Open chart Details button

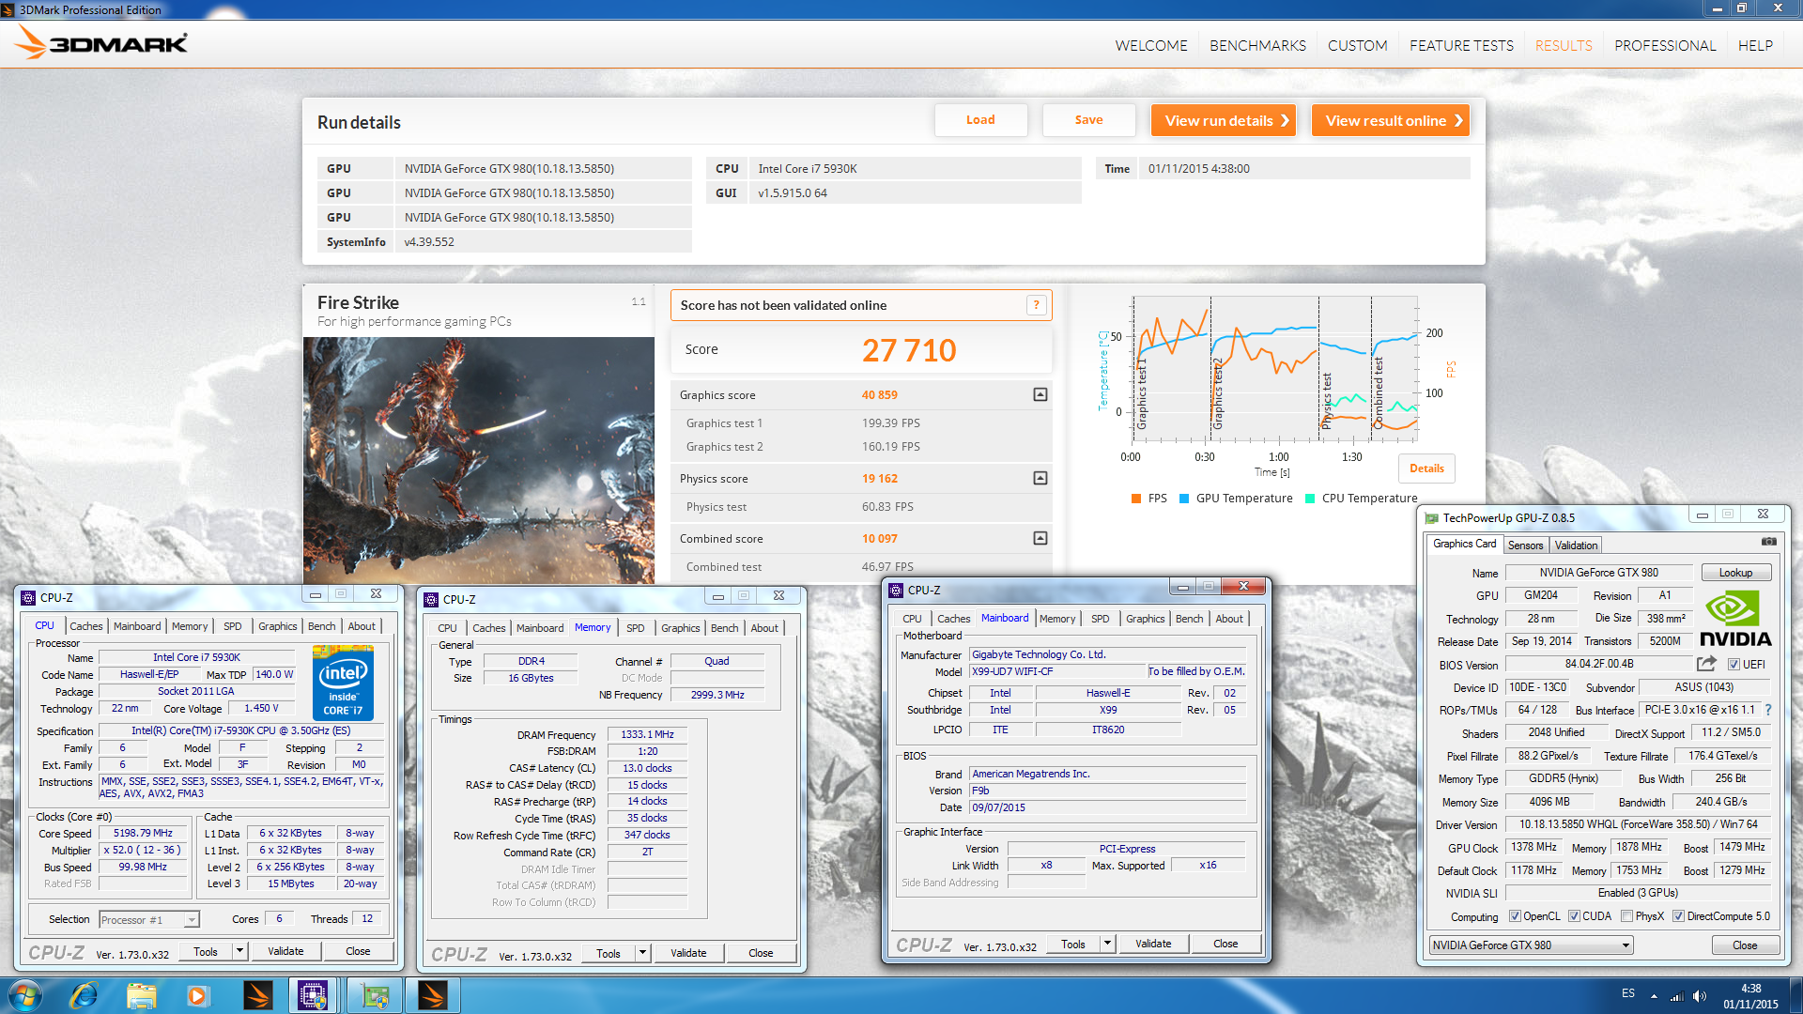click(x=1426, y=469)
